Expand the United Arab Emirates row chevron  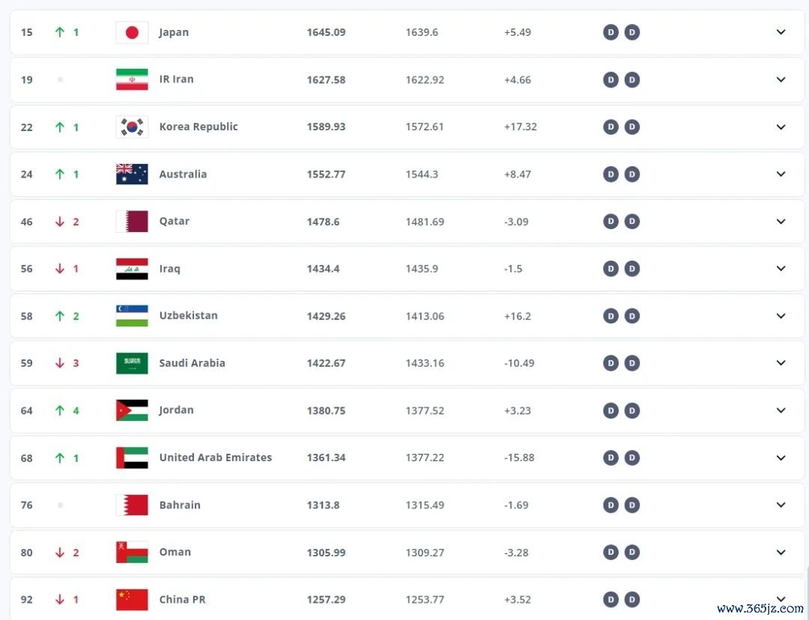pyautogui.click(x=781, y=458)
